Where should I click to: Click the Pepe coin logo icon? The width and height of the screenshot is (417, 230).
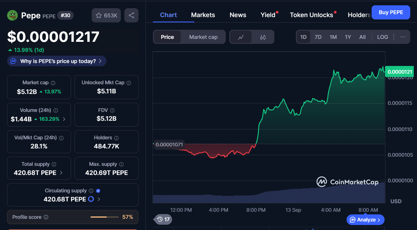point(12,15)
